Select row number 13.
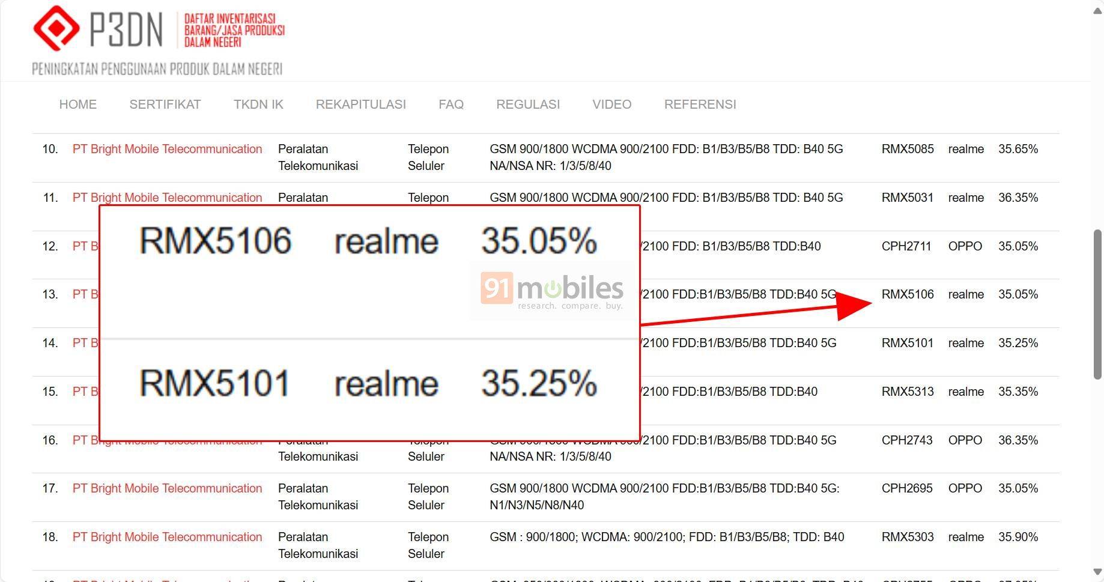 [x=50, y=294]
